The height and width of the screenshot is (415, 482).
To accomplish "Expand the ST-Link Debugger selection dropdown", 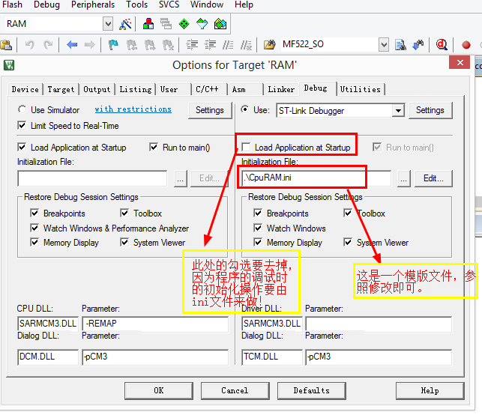I will coord(398,111).
